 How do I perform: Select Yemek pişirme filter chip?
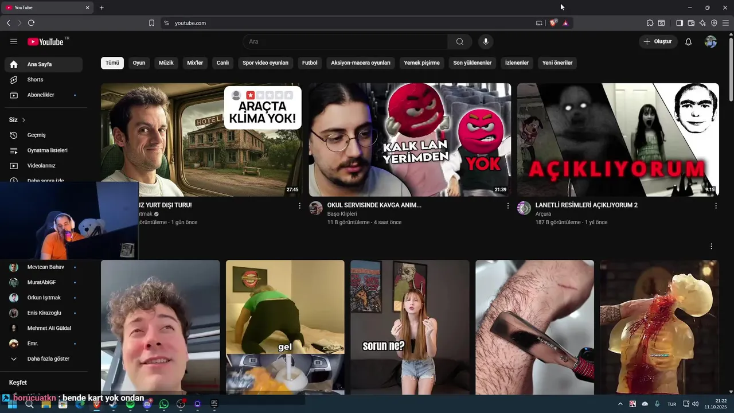point(421,63)
